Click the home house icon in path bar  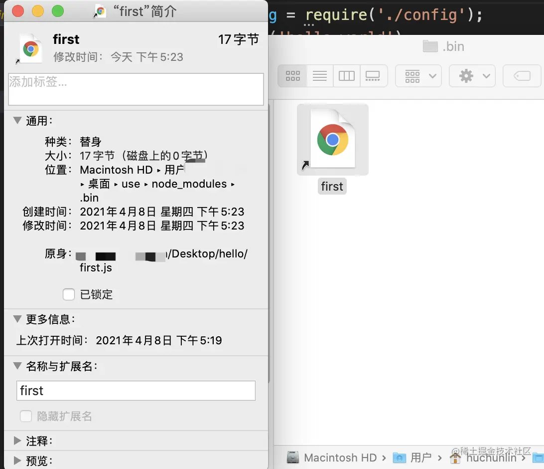click(455, 458)
